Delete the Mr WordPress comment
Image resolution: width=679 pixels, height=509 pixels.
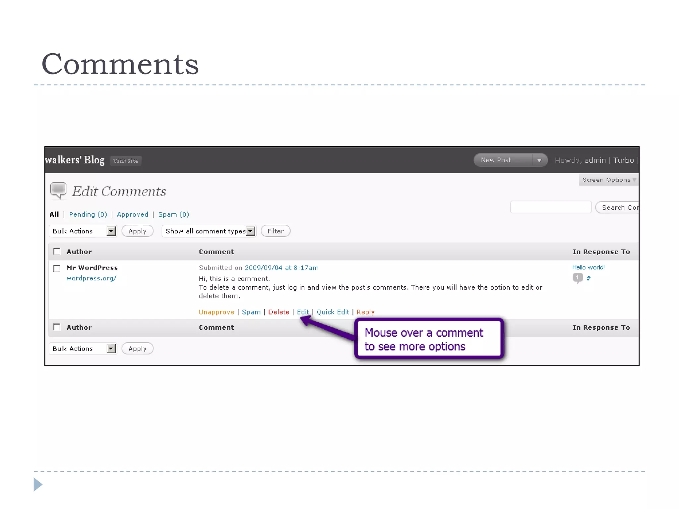pyautogui.click(x=279, y=312)
